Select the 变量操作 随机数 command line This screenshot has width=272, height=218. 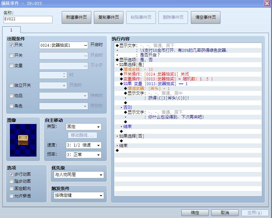click(x=188, y=79)
